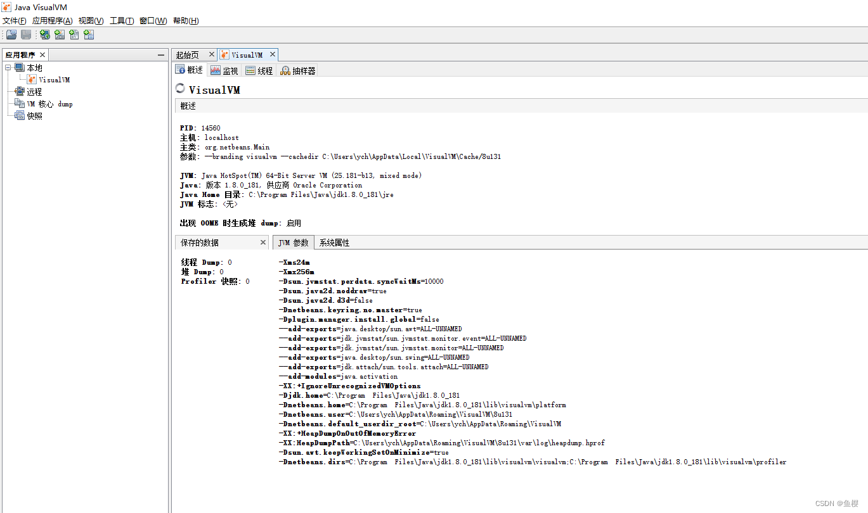Click the Add Snapshot toolbar icon
Viewport: 868px width, 513px height.
pyautogui.click(x=89, y=35)
